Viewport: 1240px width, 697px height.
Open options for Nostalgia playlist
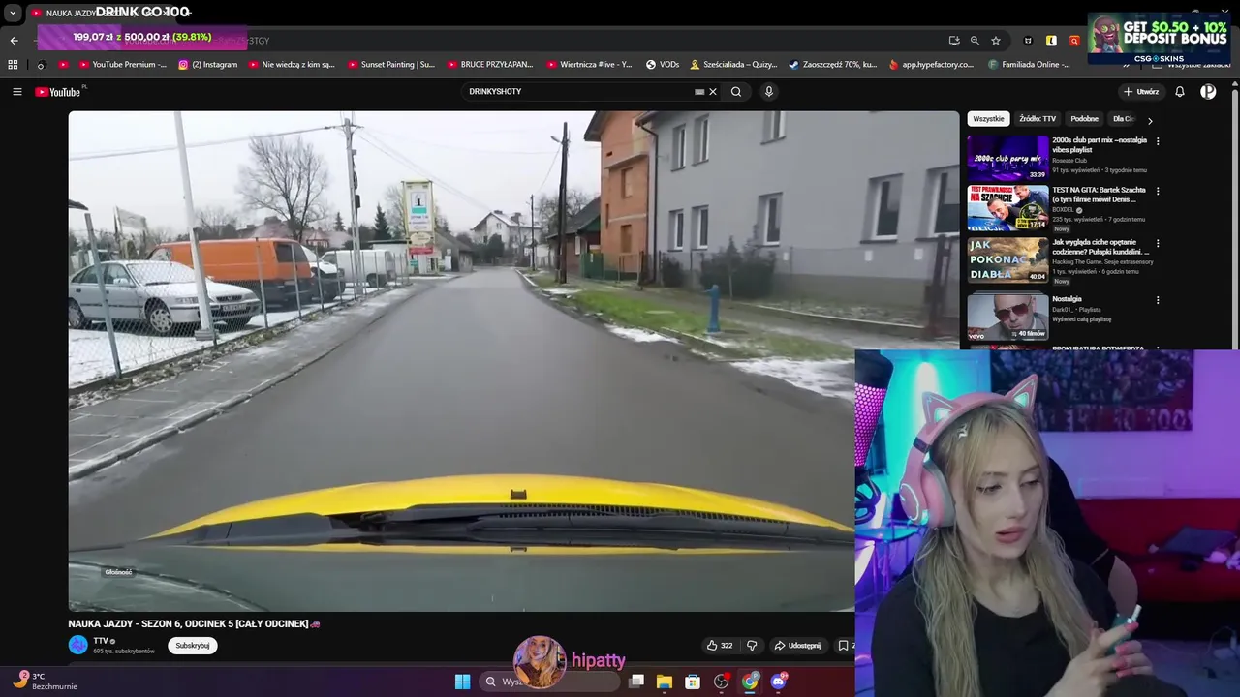click(1158, 300)
